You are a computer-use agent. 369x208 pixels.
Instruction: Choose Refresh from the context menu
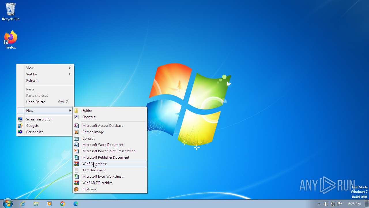45,81
